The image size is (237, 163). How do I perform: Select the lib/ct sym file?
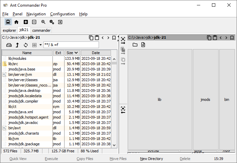[56, 107]
